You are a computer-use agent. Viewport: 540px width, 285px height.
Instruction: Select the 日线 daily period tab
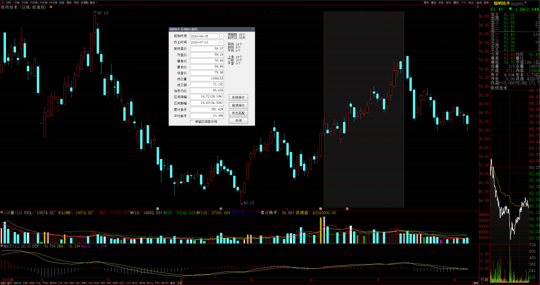point(61,2)
